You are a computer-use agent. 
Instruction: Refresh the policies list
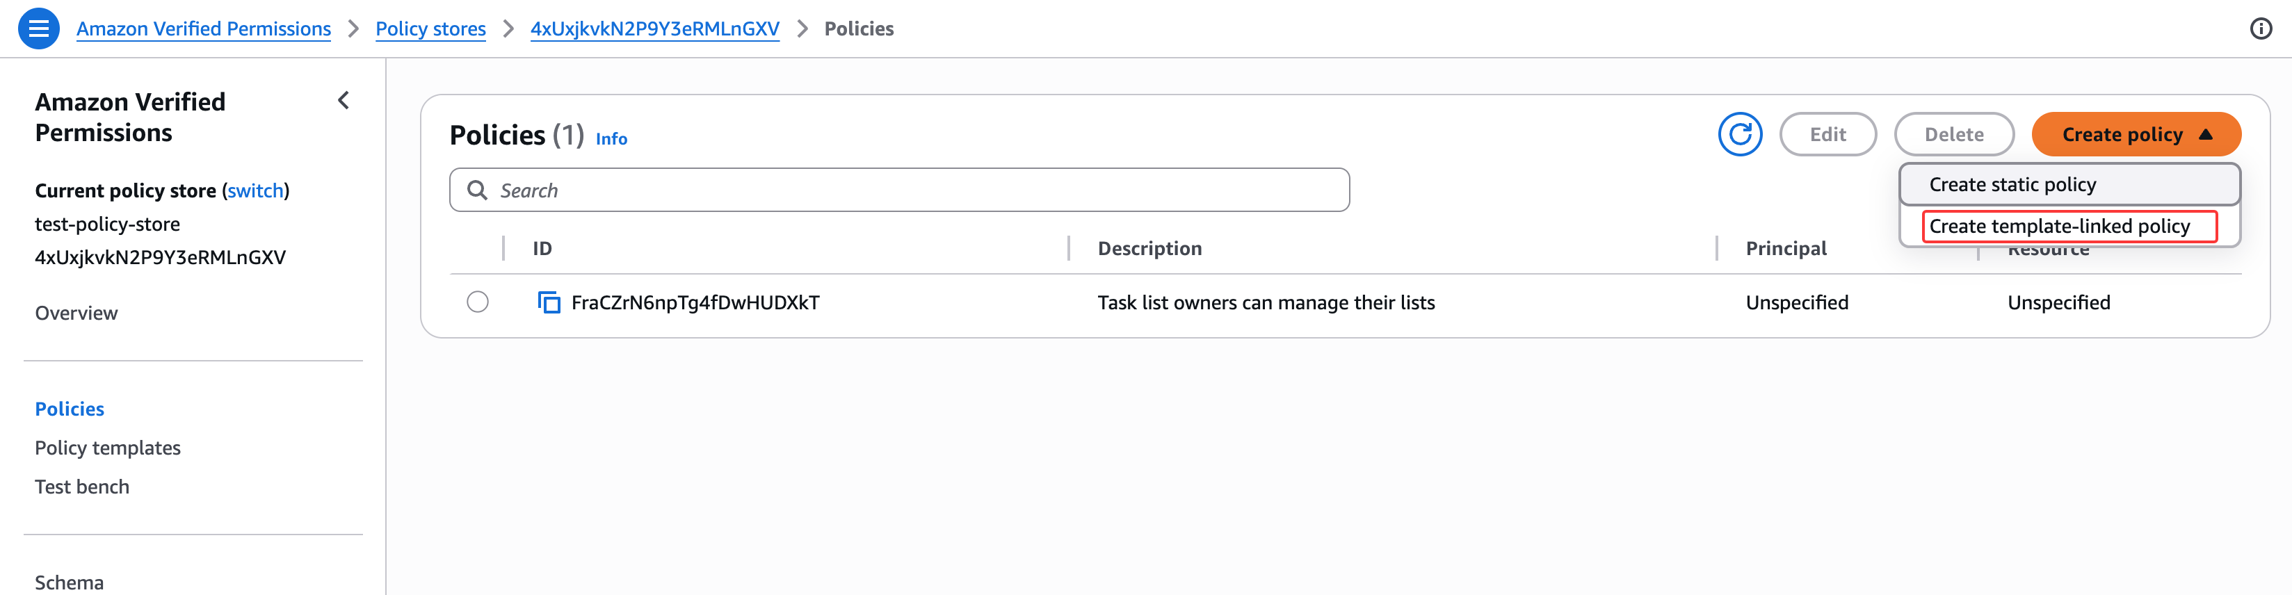(1739, 134)
